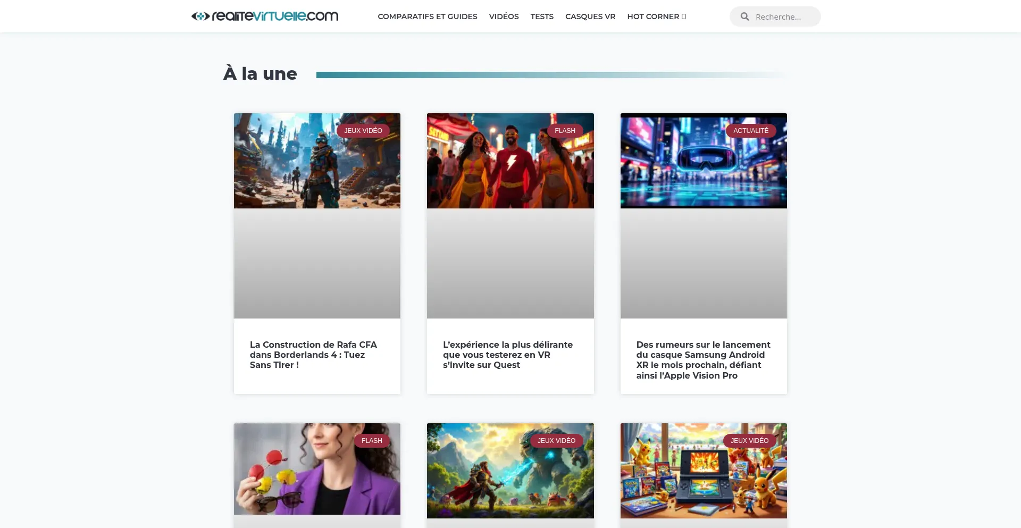Focus the Recherche search field
The width and height of the screenshot is (1021, 528).
tap(784, 16)
